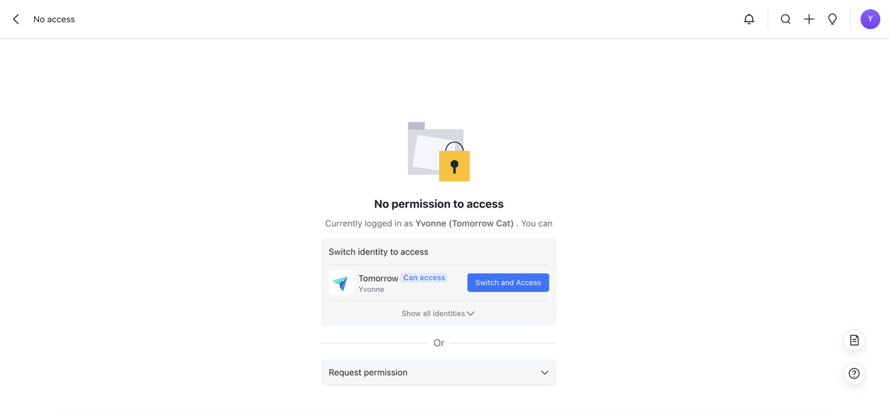Click the Yvonne label under Tomorrow
The width and height of the screenshot is (889, 415).
(x=372, y=289)
